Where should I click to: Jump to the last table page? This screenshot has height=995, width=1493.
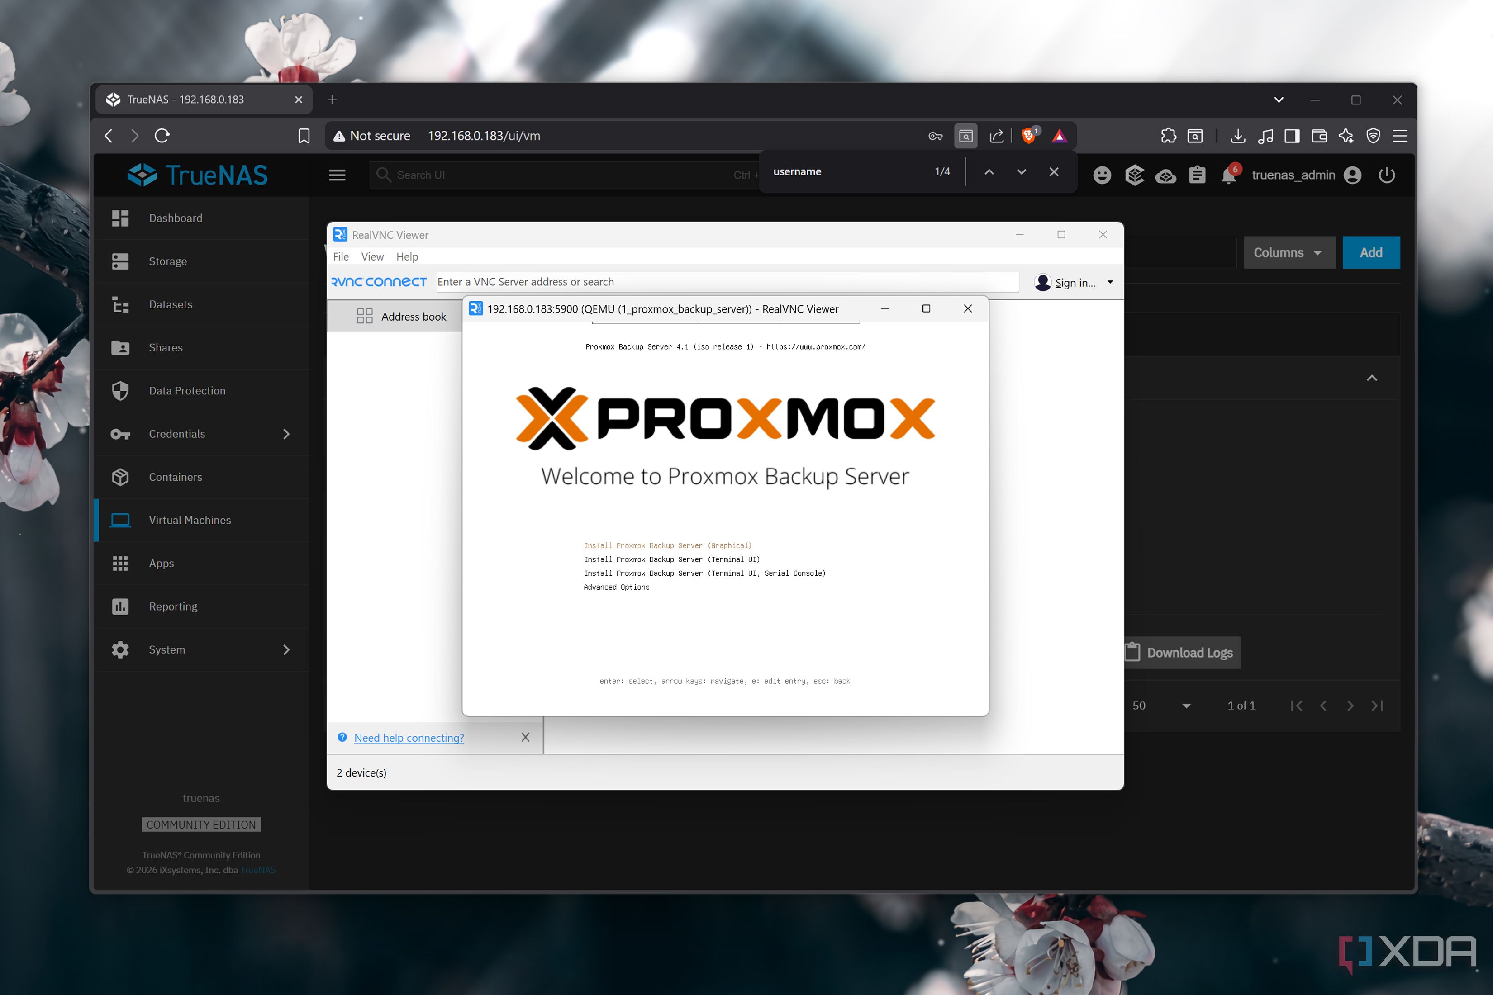(x=1377, y=706)
